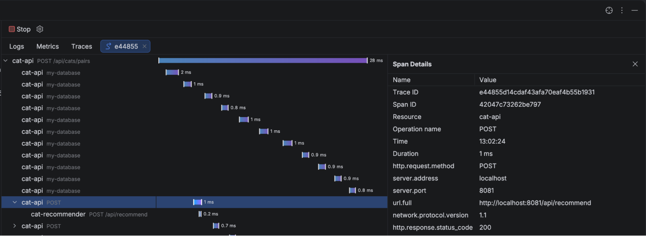The image size is (646, 236).
Task: Click the server.address value localhost
Action: click(x=493, y=178)
